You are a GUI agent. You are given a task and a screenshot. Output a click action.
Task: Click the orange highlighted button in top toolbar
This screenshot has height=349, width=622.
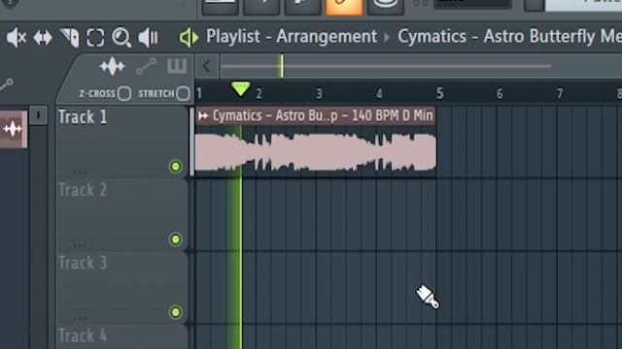344,7
